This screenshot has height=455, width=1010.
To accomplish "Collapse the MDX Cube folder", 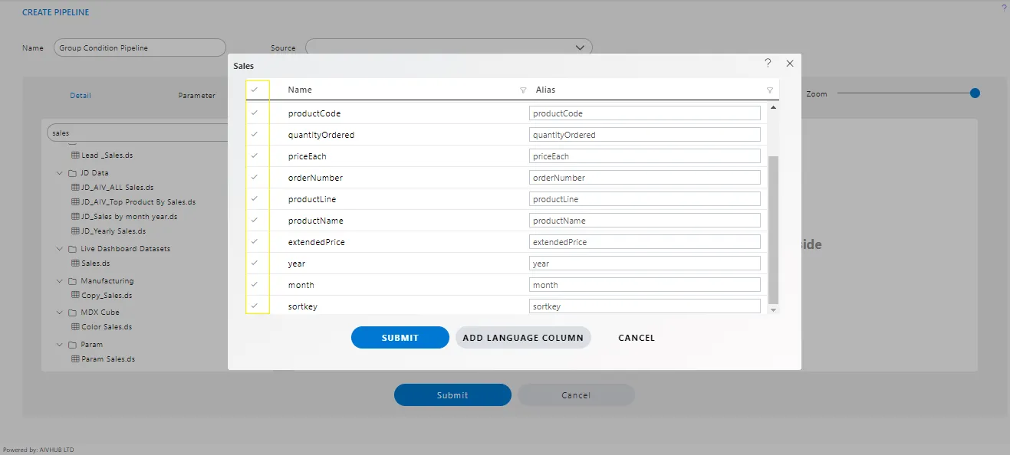I will point(60,313).
